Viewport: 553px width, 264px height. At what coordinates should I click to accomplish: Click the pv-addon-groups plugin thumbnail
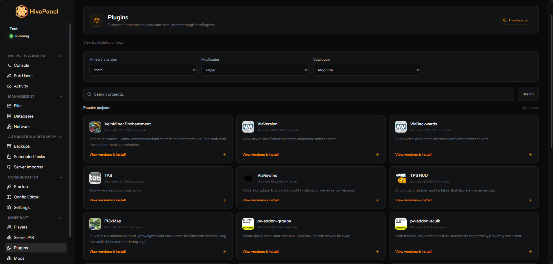[x=248, y=224]
